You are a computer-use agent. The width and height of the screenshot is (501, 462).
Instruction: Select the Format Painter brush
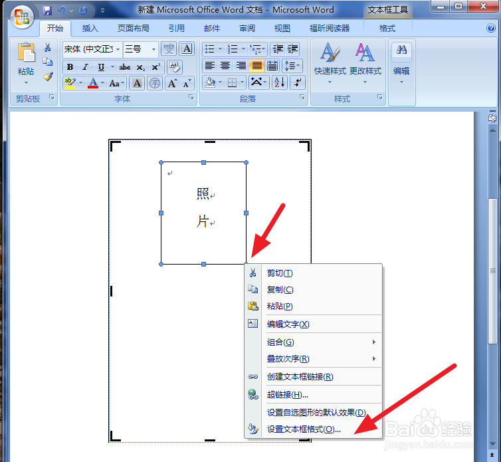(48, 76)
